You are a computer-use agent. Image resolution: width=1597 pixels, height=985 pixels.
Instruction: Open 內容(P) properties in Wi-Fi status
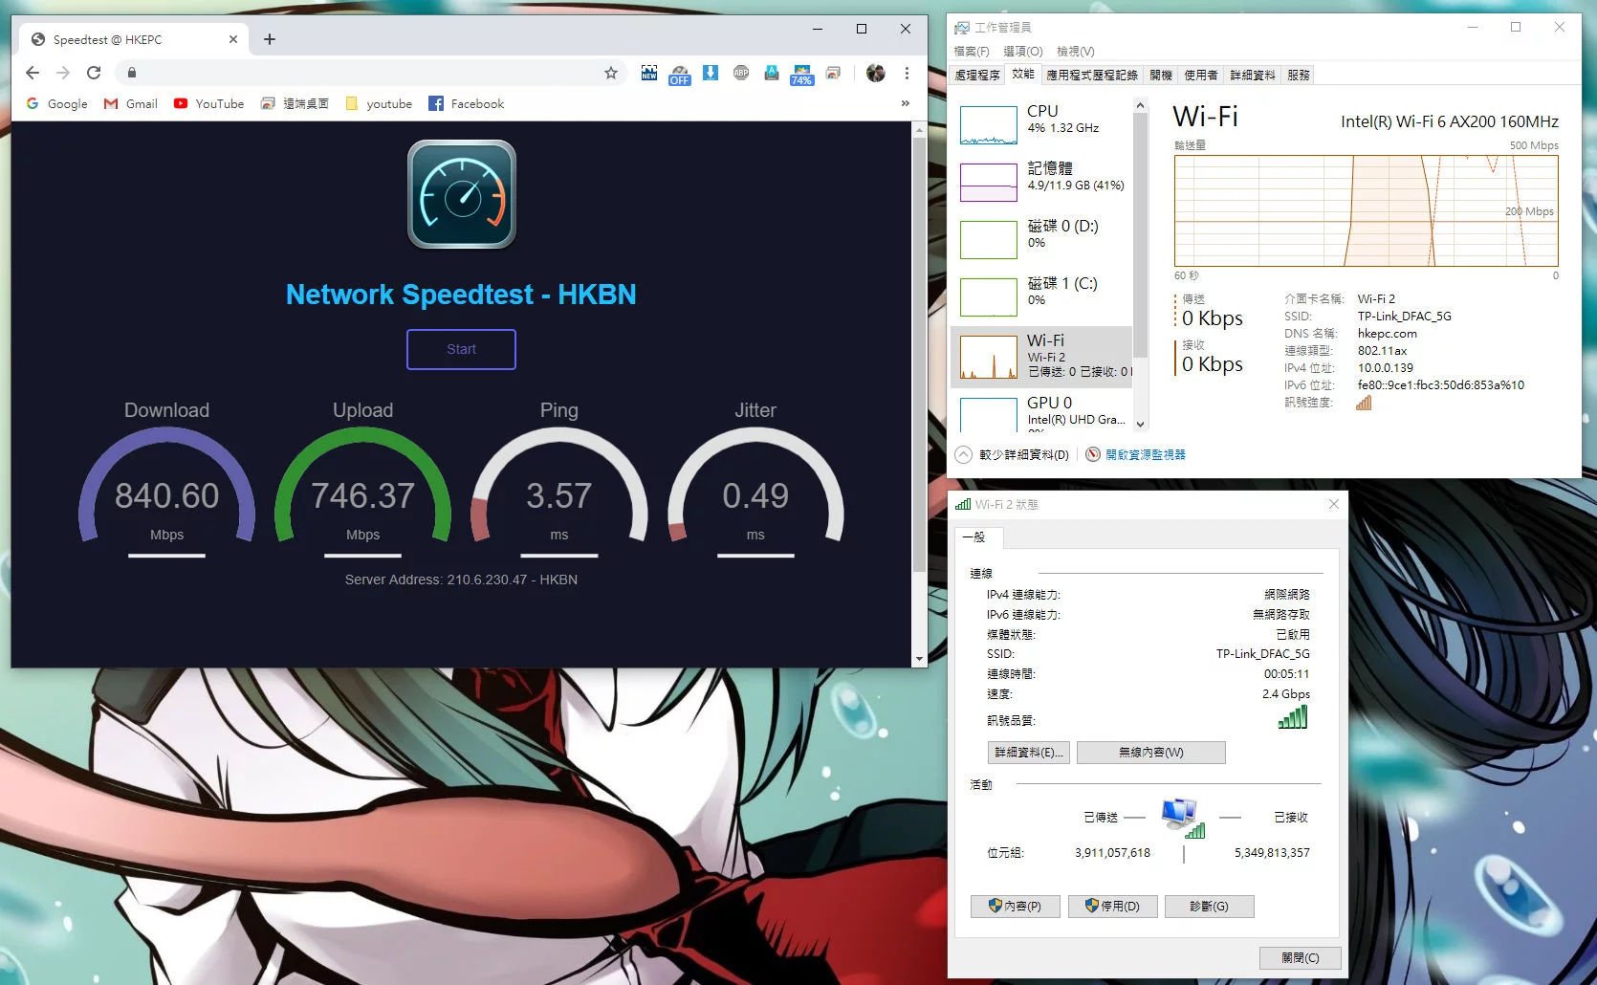pos(1015,906)
